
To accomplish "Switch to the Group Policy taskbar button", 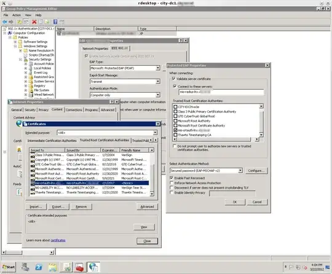I will tap(66, 267).
